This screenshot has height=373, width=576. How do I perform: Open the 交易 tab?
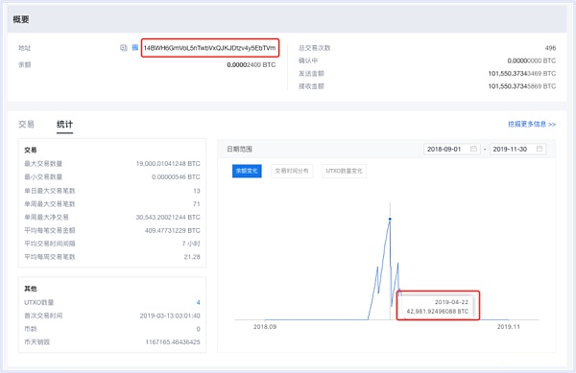click(x=26, y=125)
